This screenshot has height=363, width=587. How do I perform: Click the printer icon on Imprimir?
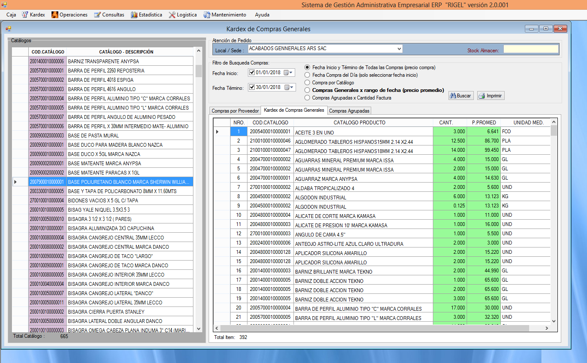pos(482,96)
